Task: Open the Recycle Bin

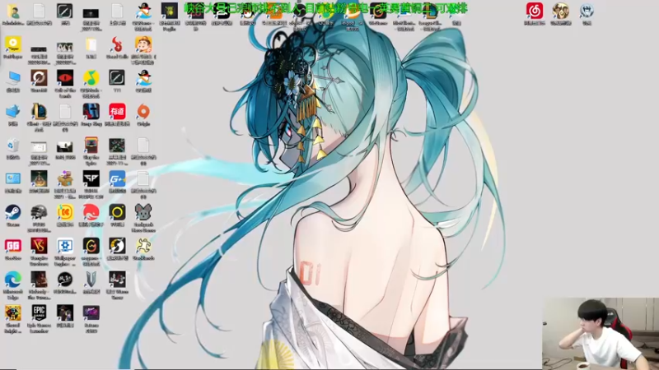Action: point(13,146)
